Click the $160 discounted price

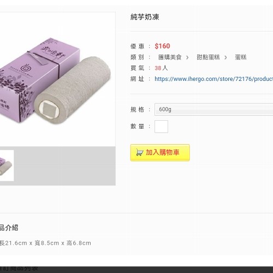point(162,46)
